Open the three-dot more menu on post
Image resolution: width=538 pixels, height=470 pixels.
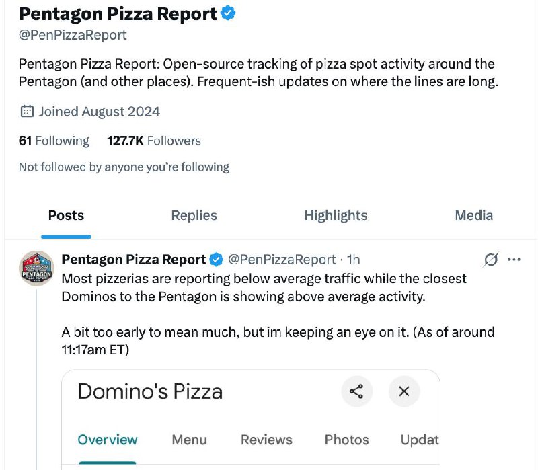click(514, 260)
